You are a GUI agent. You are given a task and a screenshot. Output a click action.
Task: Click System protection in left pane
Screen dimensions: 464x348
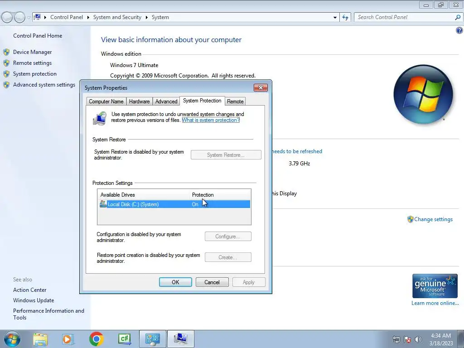(x=34, y=74)
